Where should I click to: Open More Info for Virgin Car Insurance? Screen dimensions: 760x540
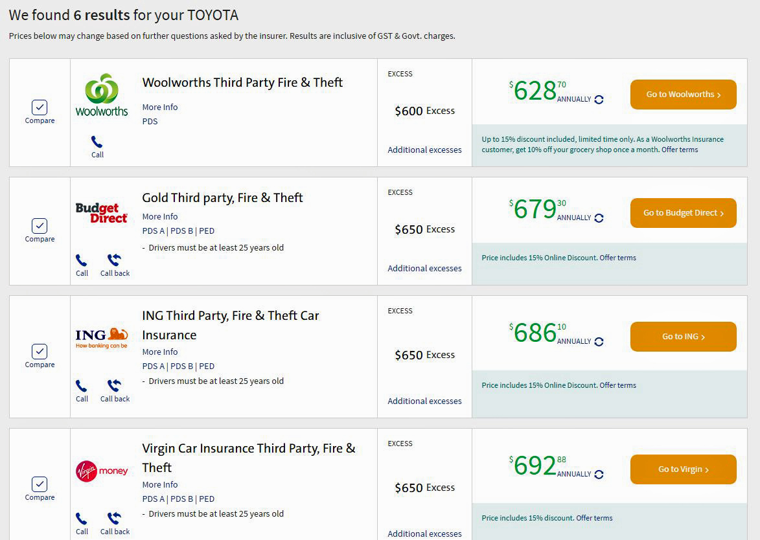click(x=160, y=485)
